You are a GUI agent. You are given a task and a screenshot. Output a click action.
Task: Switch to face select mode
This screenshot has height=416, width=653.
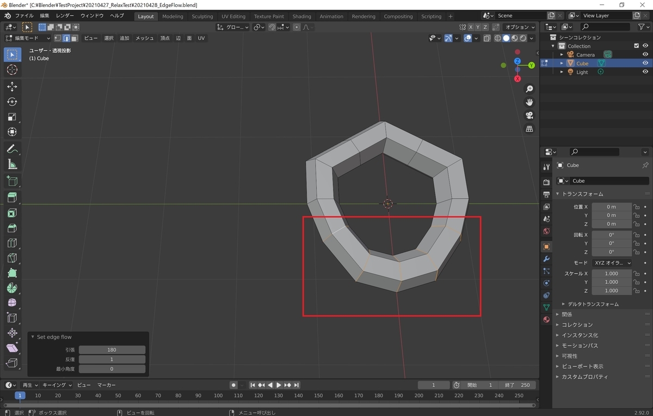coord(75,38)
